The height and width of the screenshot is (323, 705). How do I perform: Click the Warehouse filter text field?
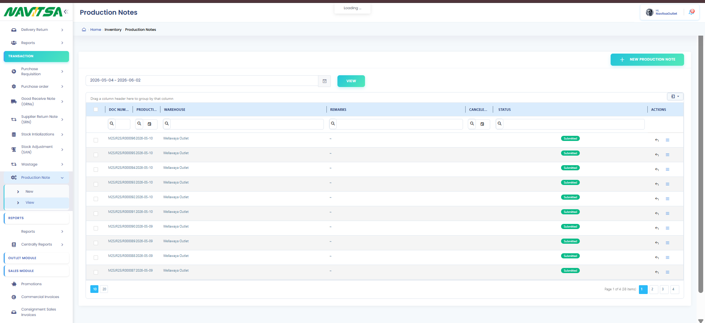tap(247, 124)
